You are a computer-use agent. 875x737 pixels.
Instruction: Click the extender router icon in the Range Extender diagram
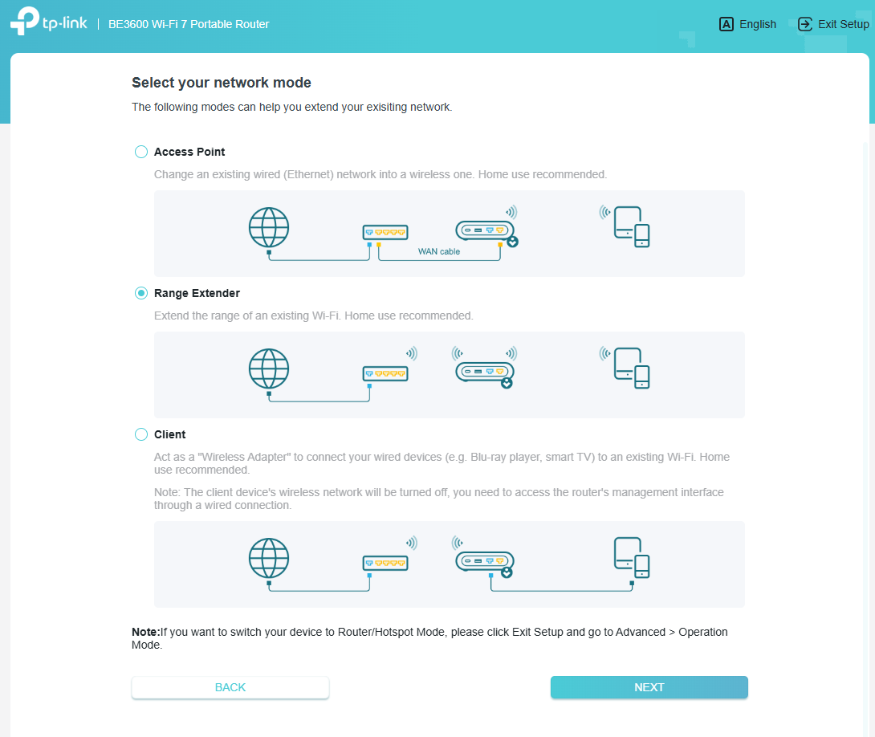point(484,371)
